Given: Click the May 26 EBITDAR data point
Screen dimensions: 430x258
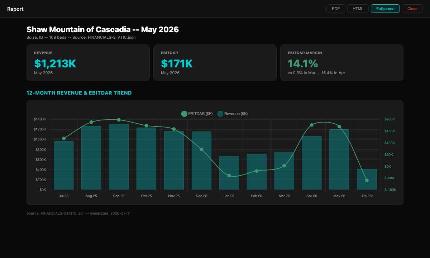Looking at the screenshot, I should [339, 126].
